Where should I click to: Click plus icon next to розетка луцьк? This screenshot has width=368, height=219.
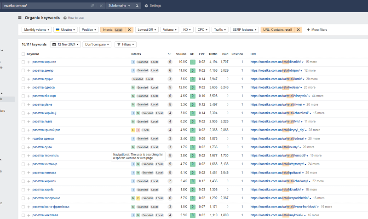tap(29, 79)
